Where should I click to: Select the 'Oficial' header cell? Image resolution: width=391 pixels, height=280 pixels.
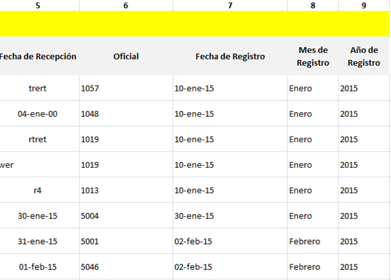[126, 56]
